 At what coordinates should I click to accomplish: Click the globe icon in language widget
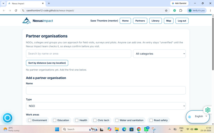pyautogui.click(x=190, y=117)
